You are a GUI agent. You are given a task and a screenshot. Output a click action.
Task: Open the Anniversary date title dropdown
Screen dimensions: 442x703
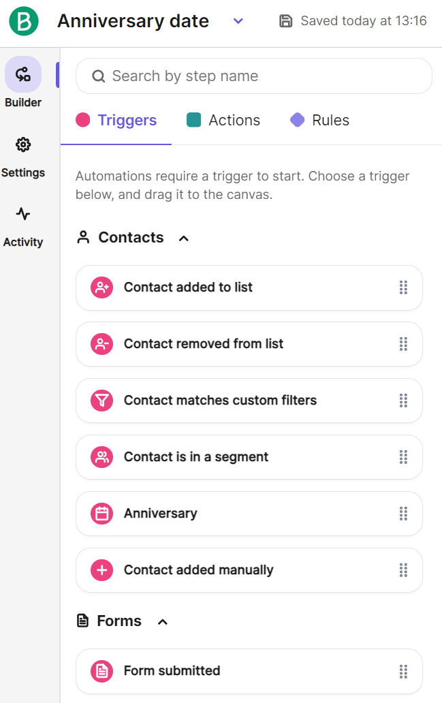point(238,21)
